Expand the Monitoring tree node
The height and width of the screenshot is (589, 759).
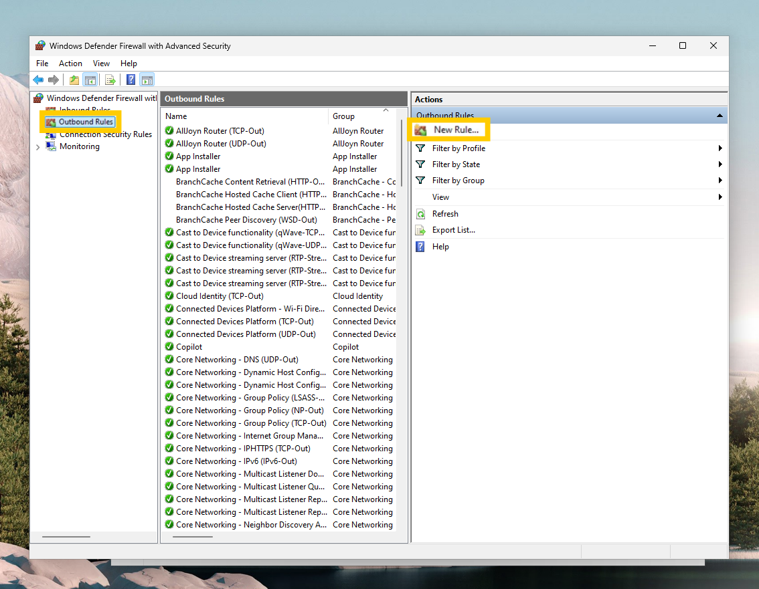coord(37,146)
